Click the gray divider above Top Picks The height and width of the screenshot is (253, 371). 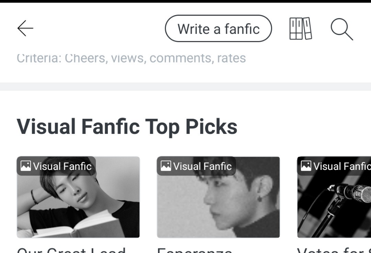tap(185, 86)
